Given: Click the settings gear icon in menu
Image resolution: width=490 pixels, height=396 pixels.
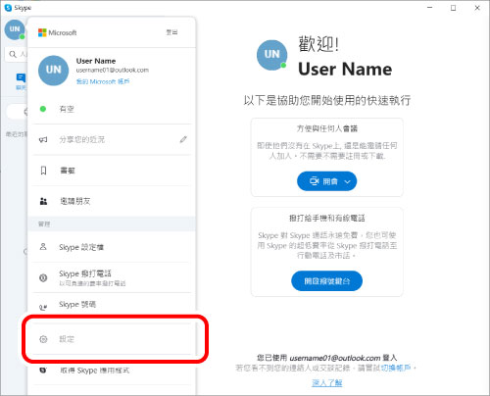Looking at the screenshot, I should (x=43, y=339).
